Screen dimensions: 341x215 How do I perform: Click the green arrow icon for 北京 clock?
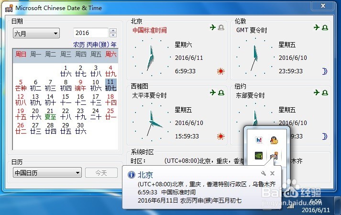[x=213, y=27]
